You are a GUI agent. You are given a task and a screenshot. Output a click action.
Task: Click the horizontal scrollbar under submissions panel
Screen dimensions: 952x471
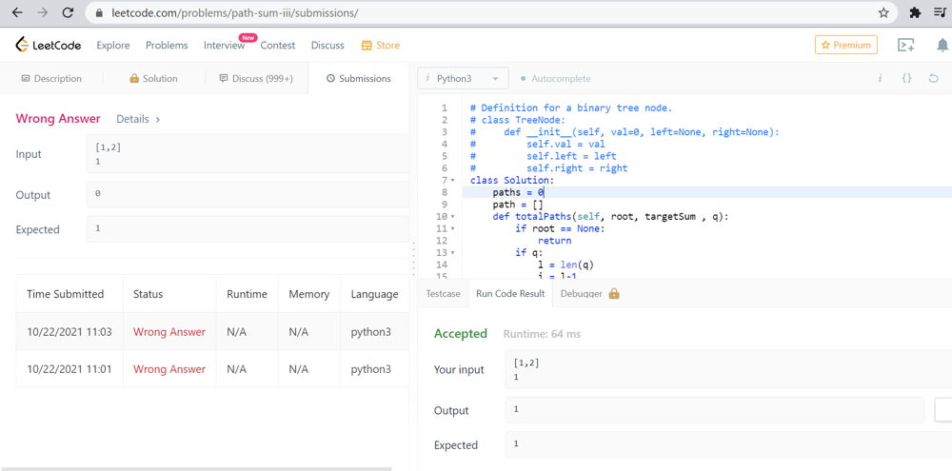pyautogui.click(x=197, y=468)
